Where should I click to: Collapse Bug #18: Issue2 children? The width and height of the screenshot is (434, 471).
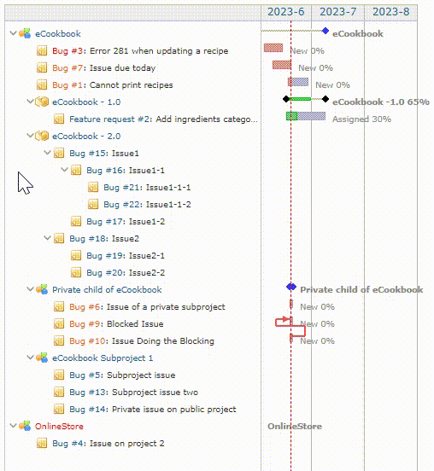[47, 237]
